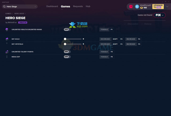Open the History tab
Screen dimensions: 171x116
[x=148, y=24]
